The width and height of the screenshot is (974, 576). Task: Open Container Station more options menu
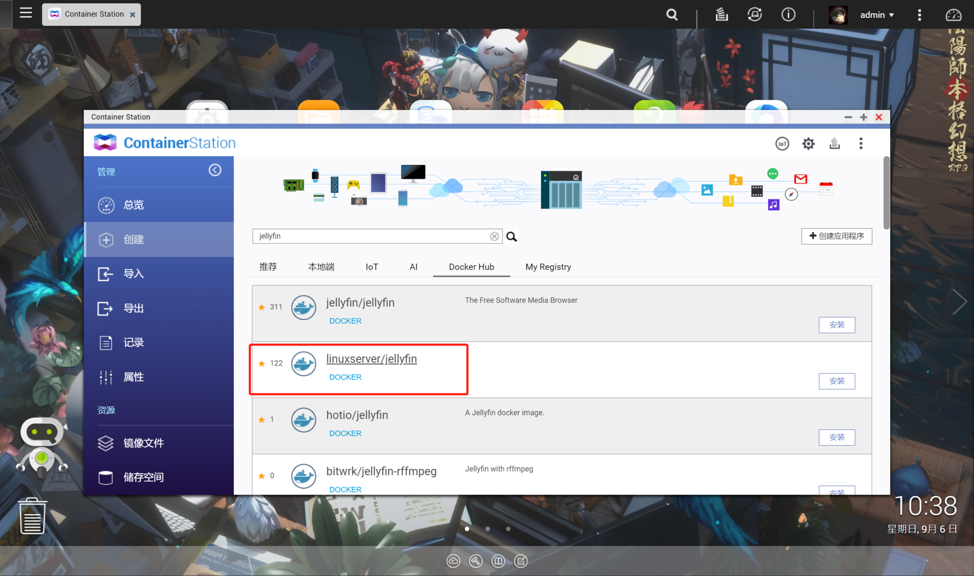point(861,144)
